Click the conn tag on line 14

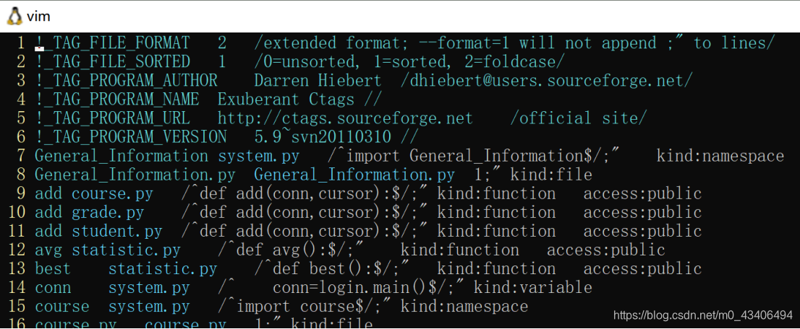point(53,289)
